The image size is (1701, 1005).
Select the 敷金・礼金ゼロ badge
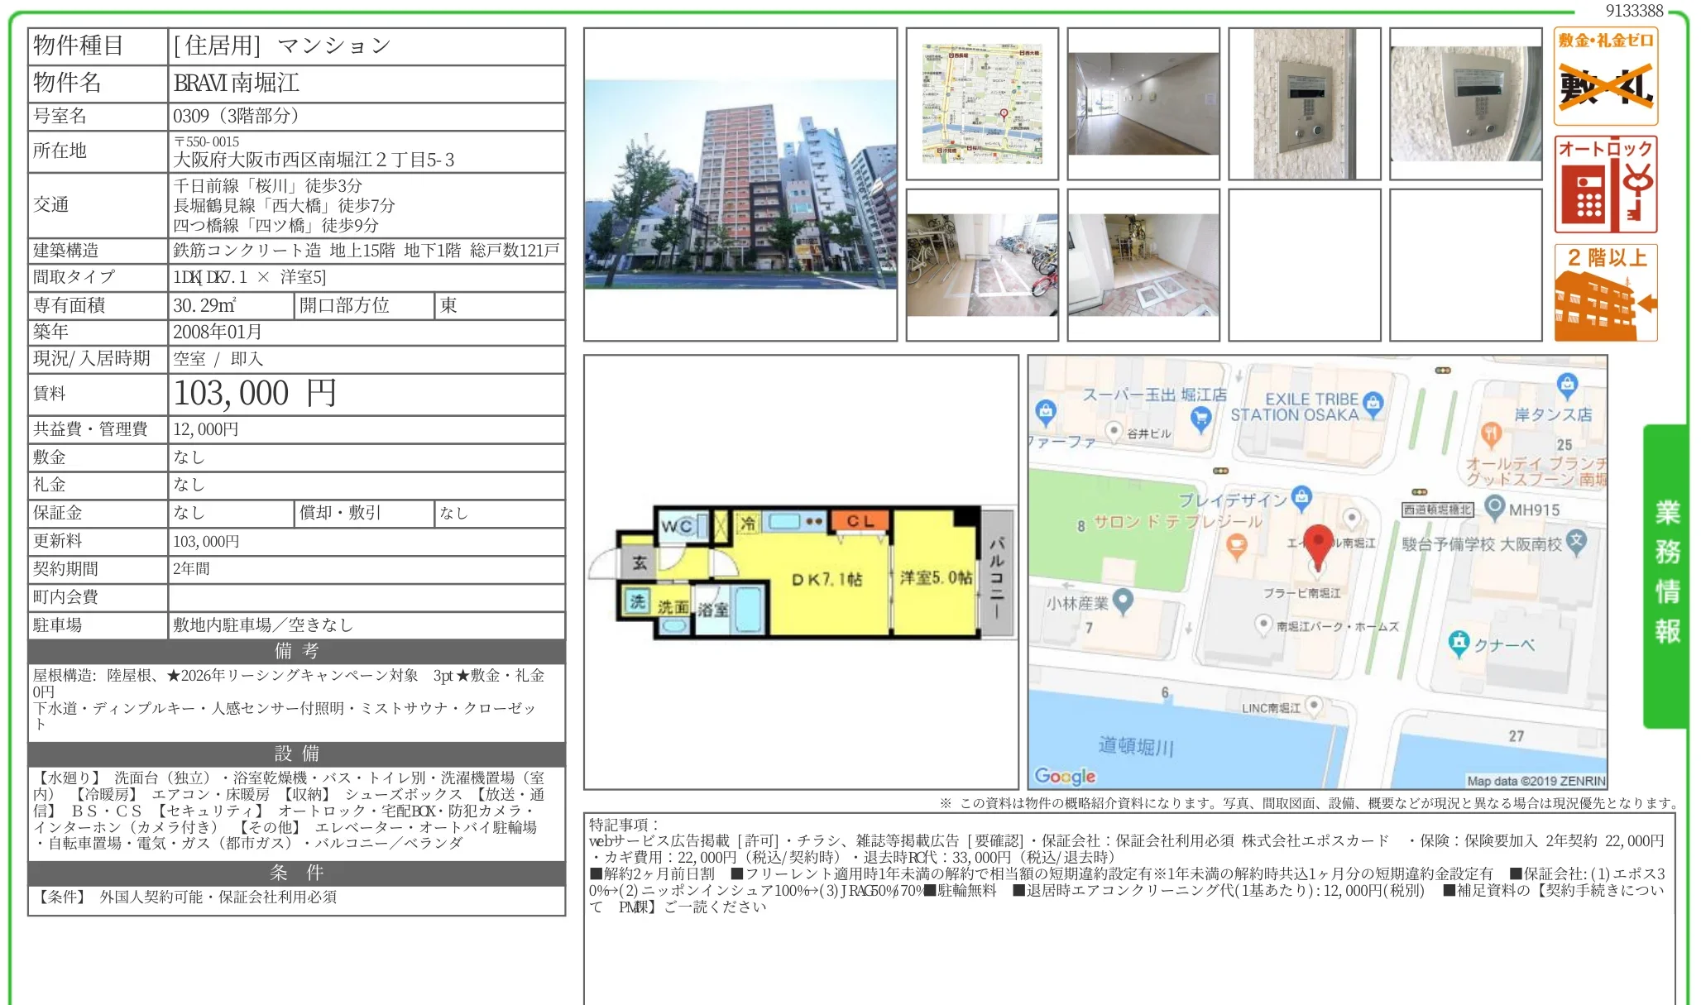[x=1605, y=74]
